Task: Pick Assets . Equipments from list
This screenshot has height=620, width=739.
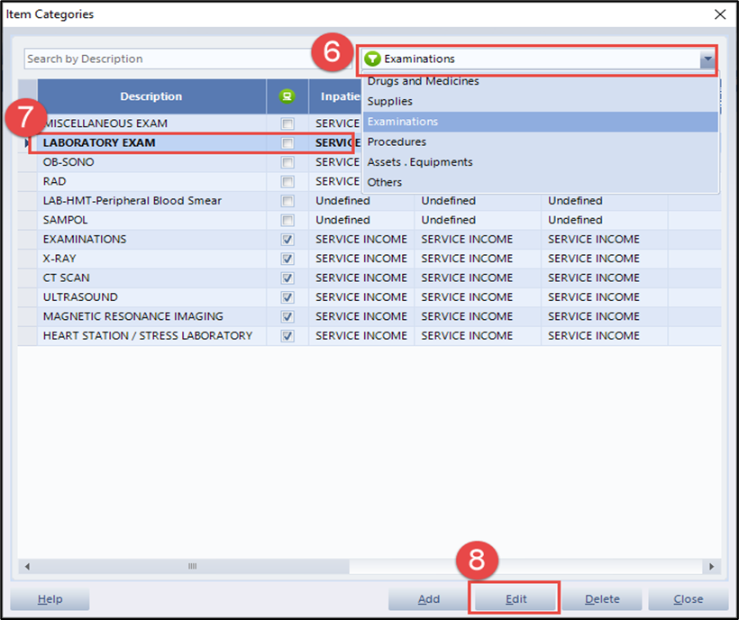Action: (x=419, y=162)
